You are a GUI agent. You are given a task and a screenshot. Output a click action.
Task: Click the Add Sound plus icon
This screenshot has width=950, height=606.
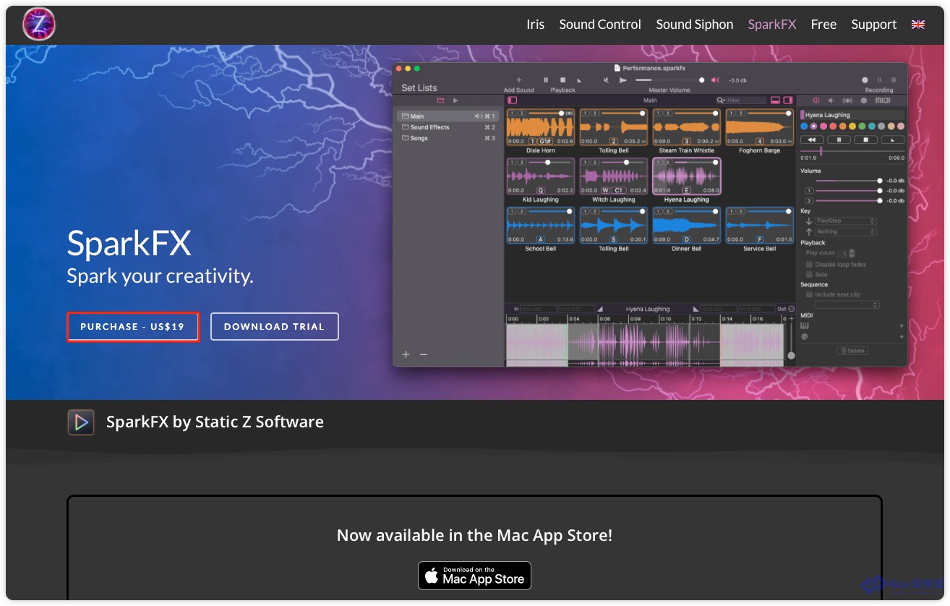518,80
